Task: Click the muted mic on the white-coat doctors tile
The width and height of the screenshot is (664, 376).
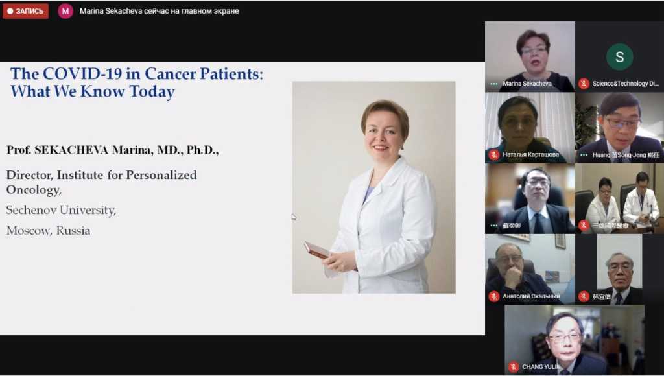Action: tap(584, 226)
